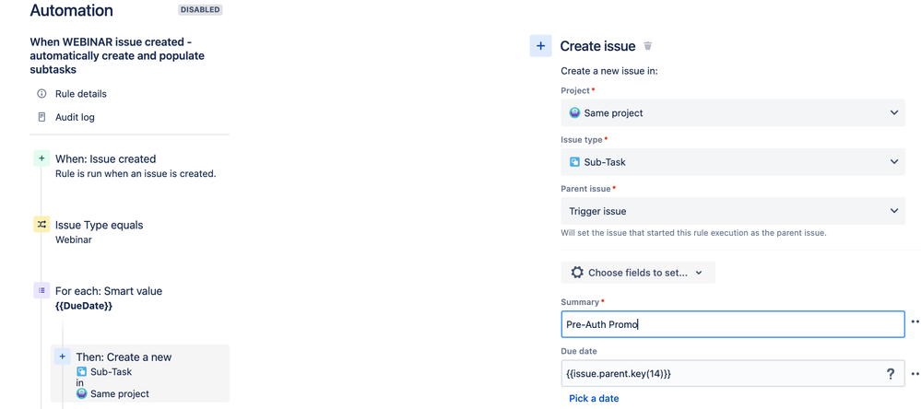921x409 pixels.
Task: Click the rule title When WEBINAR issue created
Action: click(x=117, y=56)
